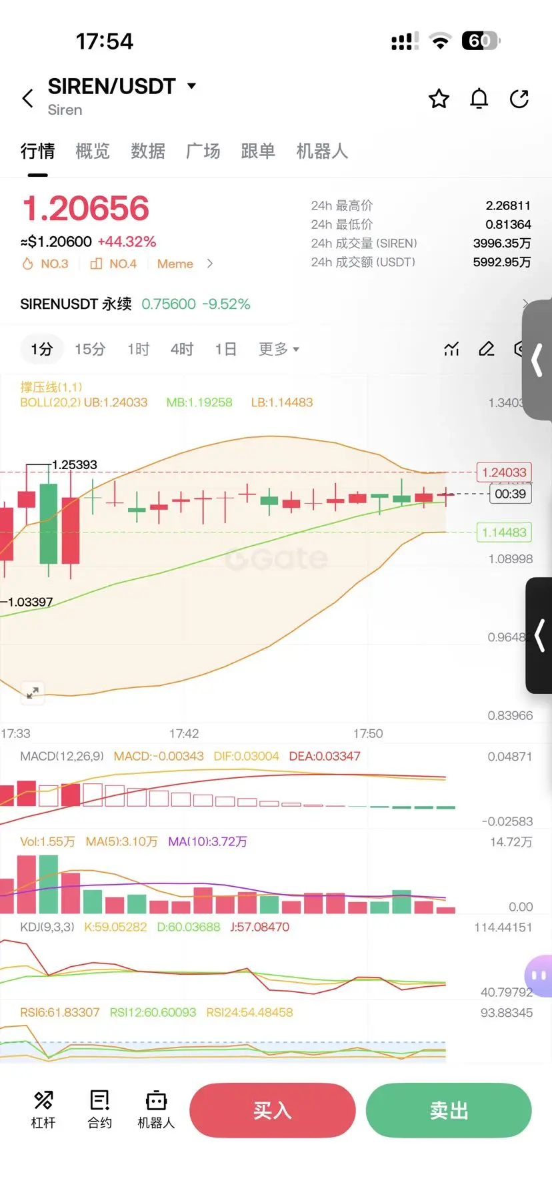Open the NO.3 hot ranking tag
The image size is (552, 1201).
[x=45, y=264]
